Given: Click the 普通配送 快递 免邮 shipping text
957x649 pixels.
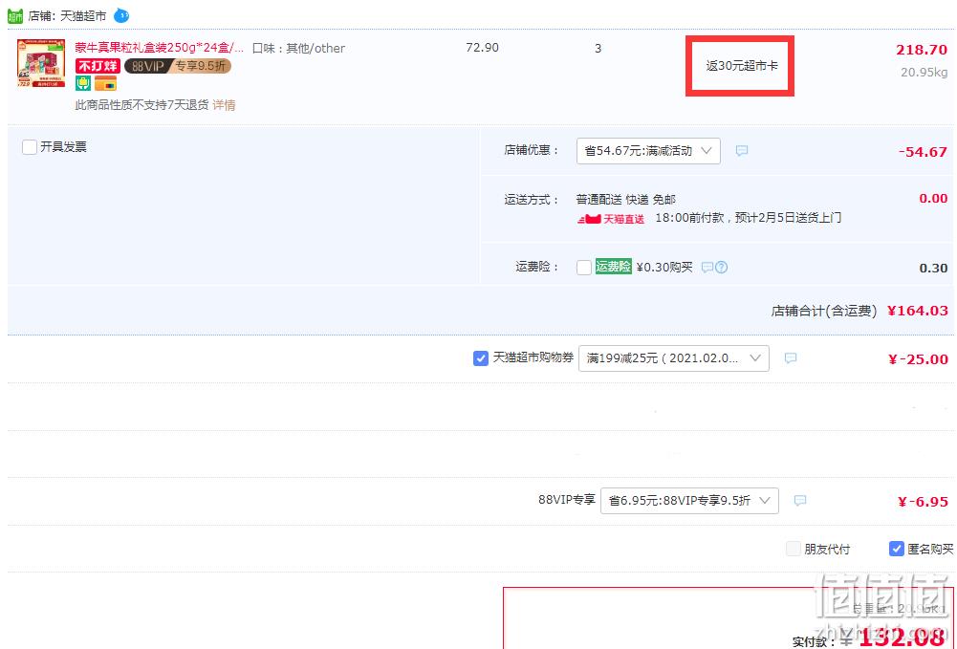Looking at the screenshot, I should click(x=626, y=200).
